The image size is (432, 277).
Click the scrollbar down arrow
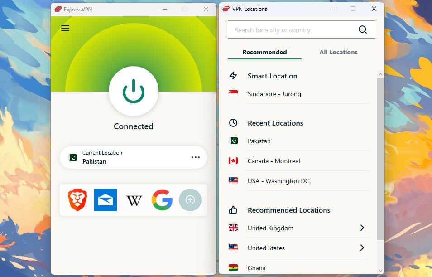(380, 271)
